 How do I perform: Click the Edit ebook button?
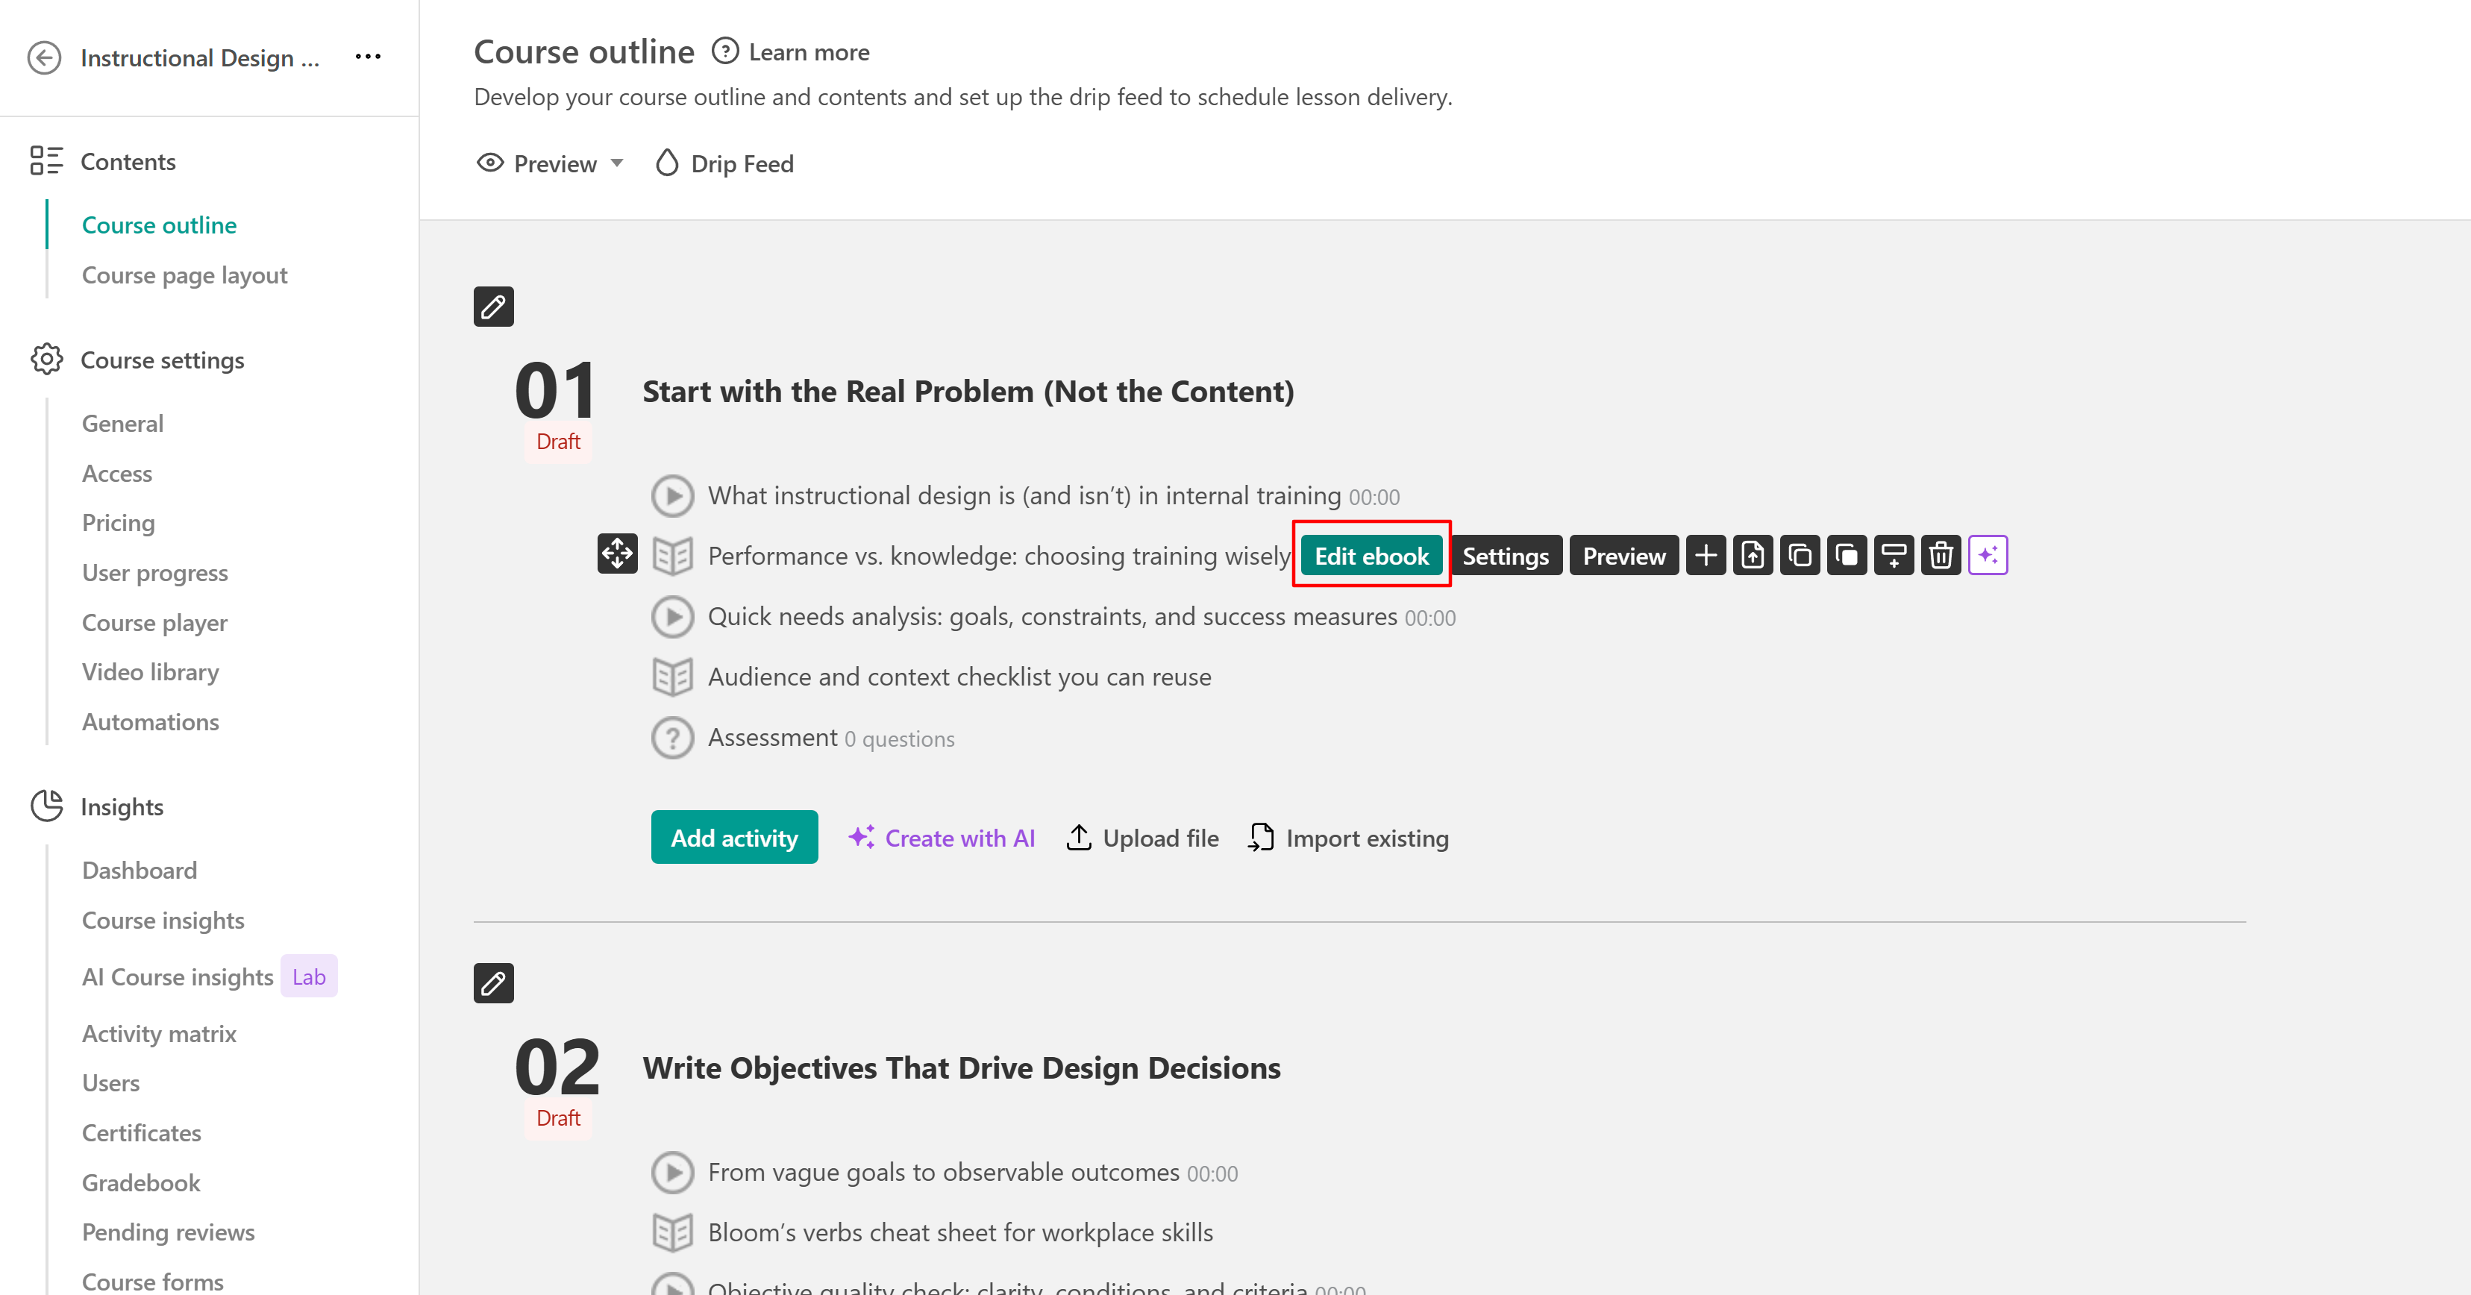coord(1371,556)
